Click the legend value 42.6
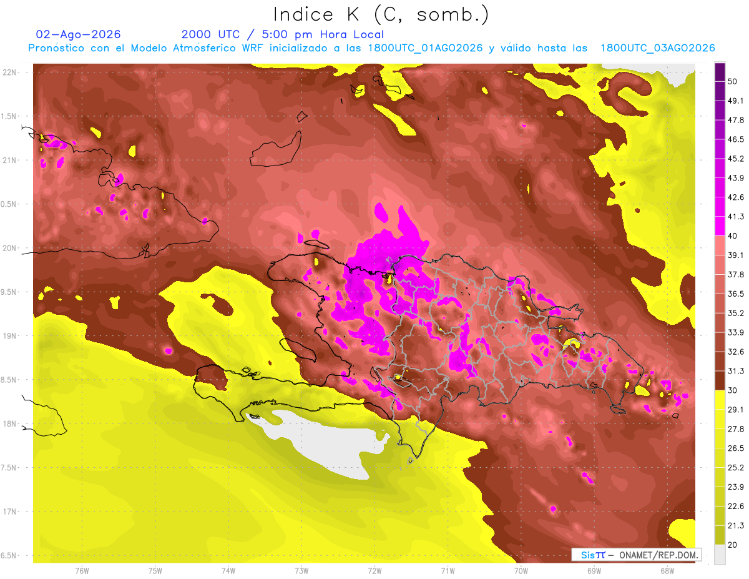Viewport: 749px width, 579px height. (735, 197)
